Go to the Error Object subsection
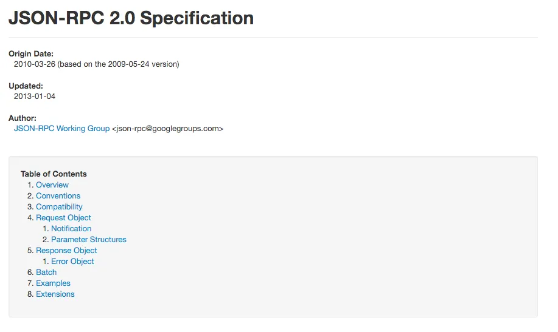Screen dimensions: 558x332 [72, 262]
